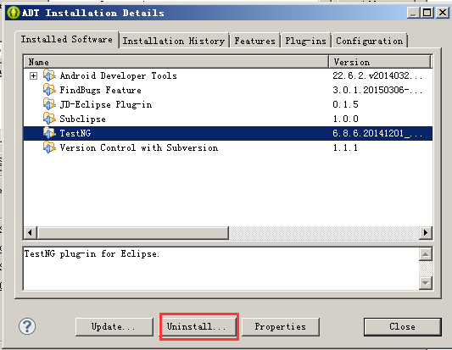Select the TestNG entry
This screenshot has height=350, width=452.
click(x=228, y=133)
